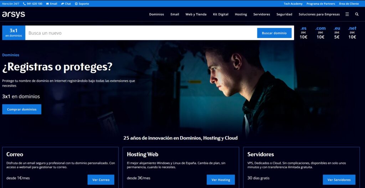Open the Web y Tienda menu

click(x=196, y=14)
